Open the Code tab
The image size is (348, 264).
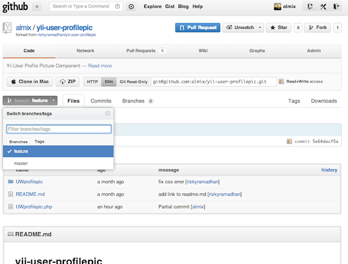(29, 51)
